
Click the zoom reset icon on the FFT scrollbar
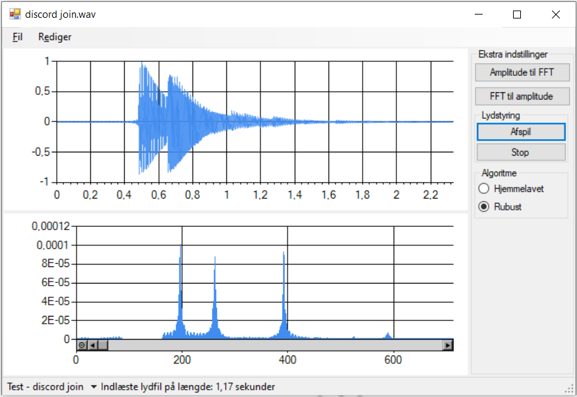pyautogui.click(x=80, y=344)
